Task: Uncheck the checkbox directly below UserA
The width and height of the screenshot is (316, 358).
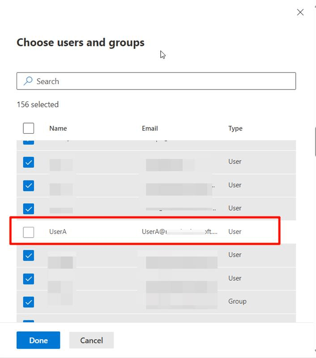Action: point(29,255)
